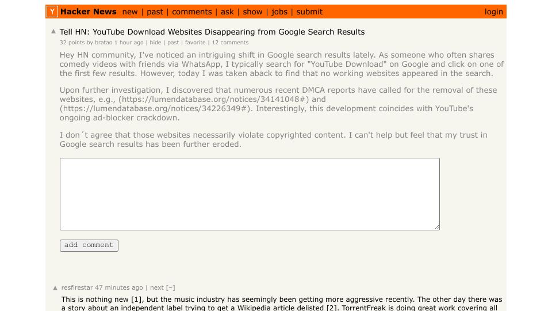Open past link under story title
The image size is (552, 311).
tap(173, 42)
